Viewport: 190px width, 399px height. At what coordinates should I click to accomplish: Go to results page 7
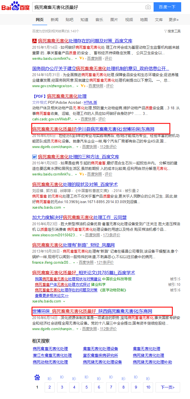(x=111, y=387)
